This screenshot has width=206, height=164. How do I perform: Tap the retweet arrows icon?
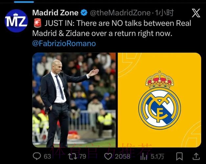coord(72,156)
